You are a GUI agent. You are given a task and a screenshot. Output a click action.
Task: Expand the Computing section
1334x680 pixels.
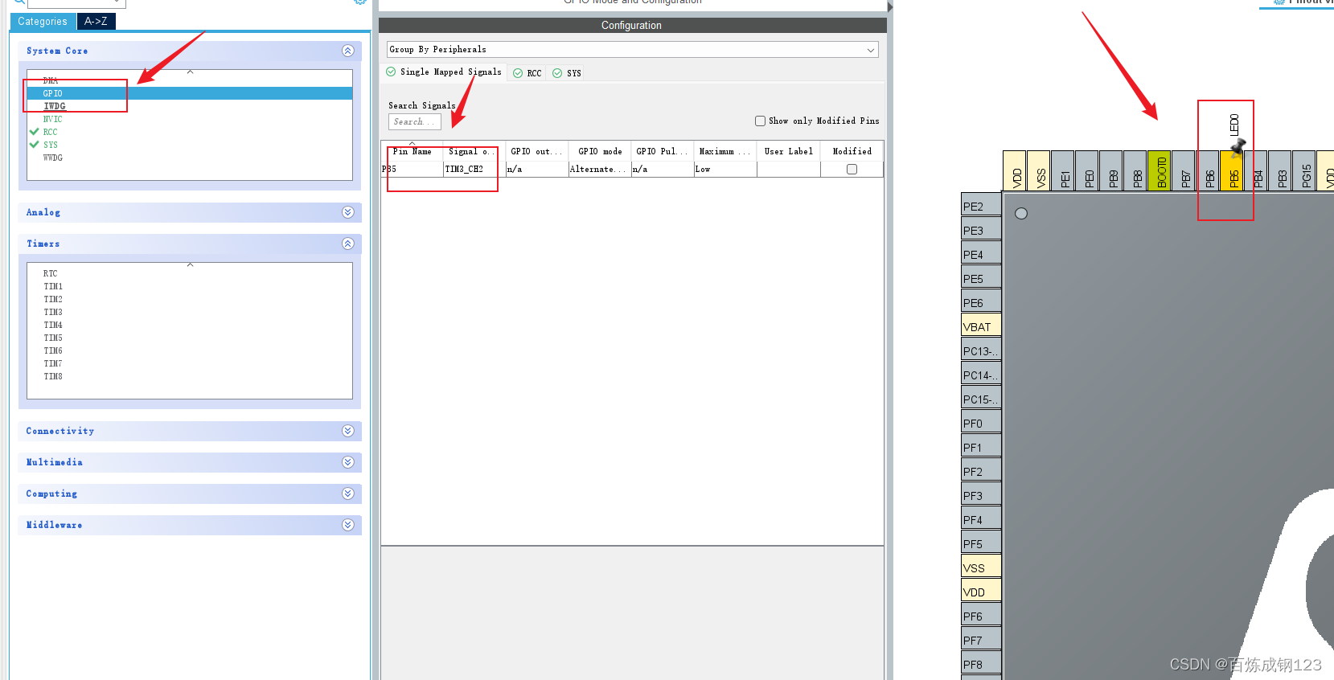[x=347, y=494]
